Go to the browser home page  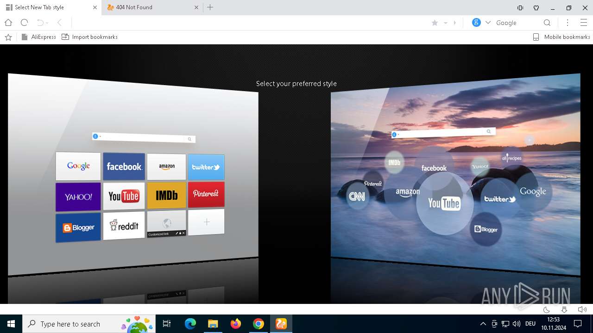coord(8,23)
